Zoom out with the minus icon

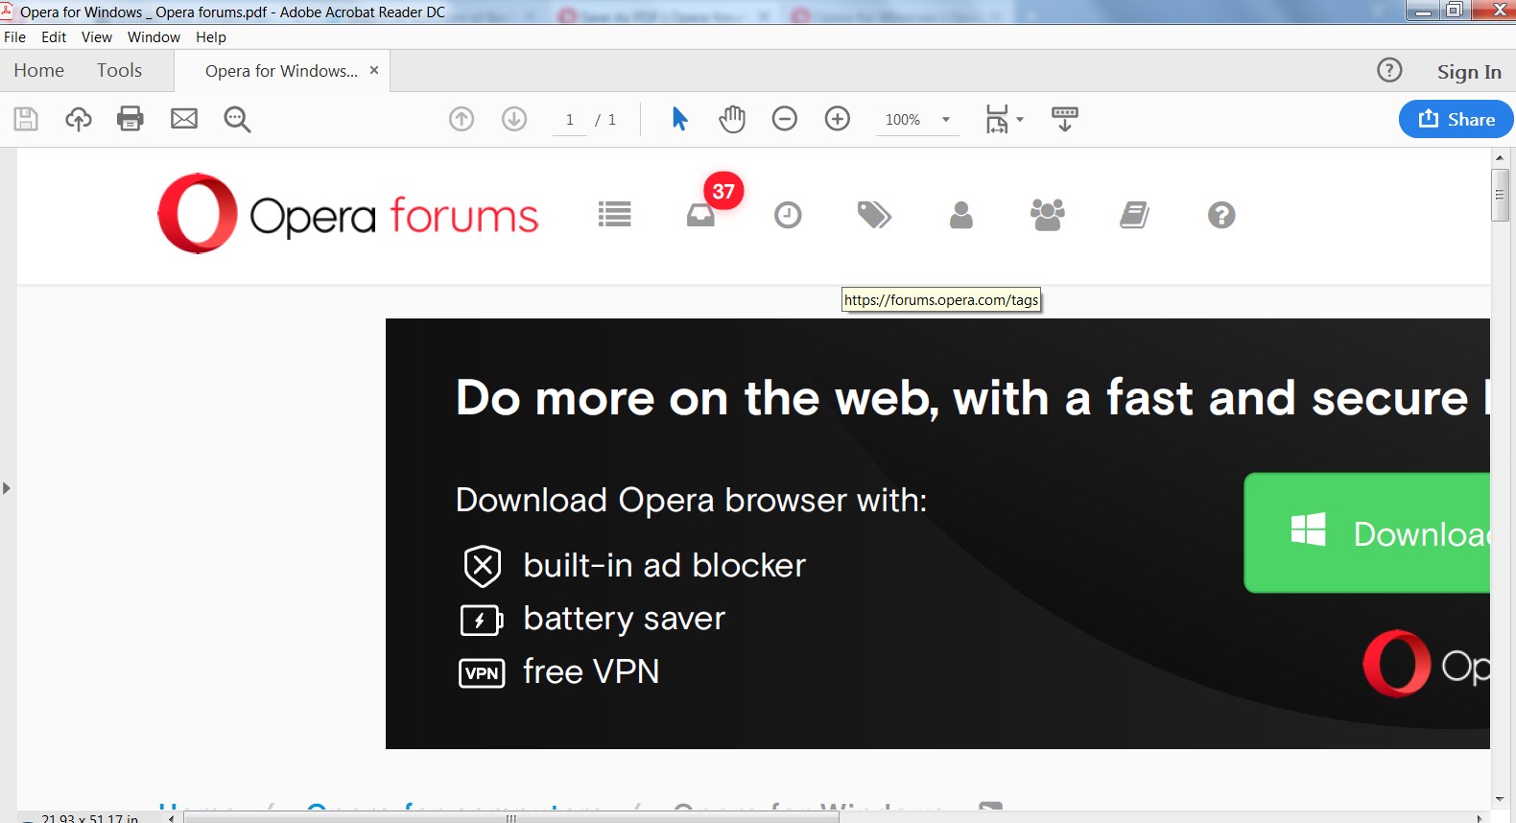coord(785,119)
